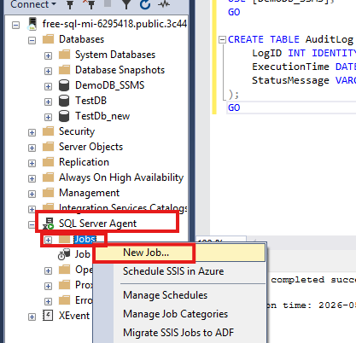Click the refresh icon in Object Explorer

[145, 4]
